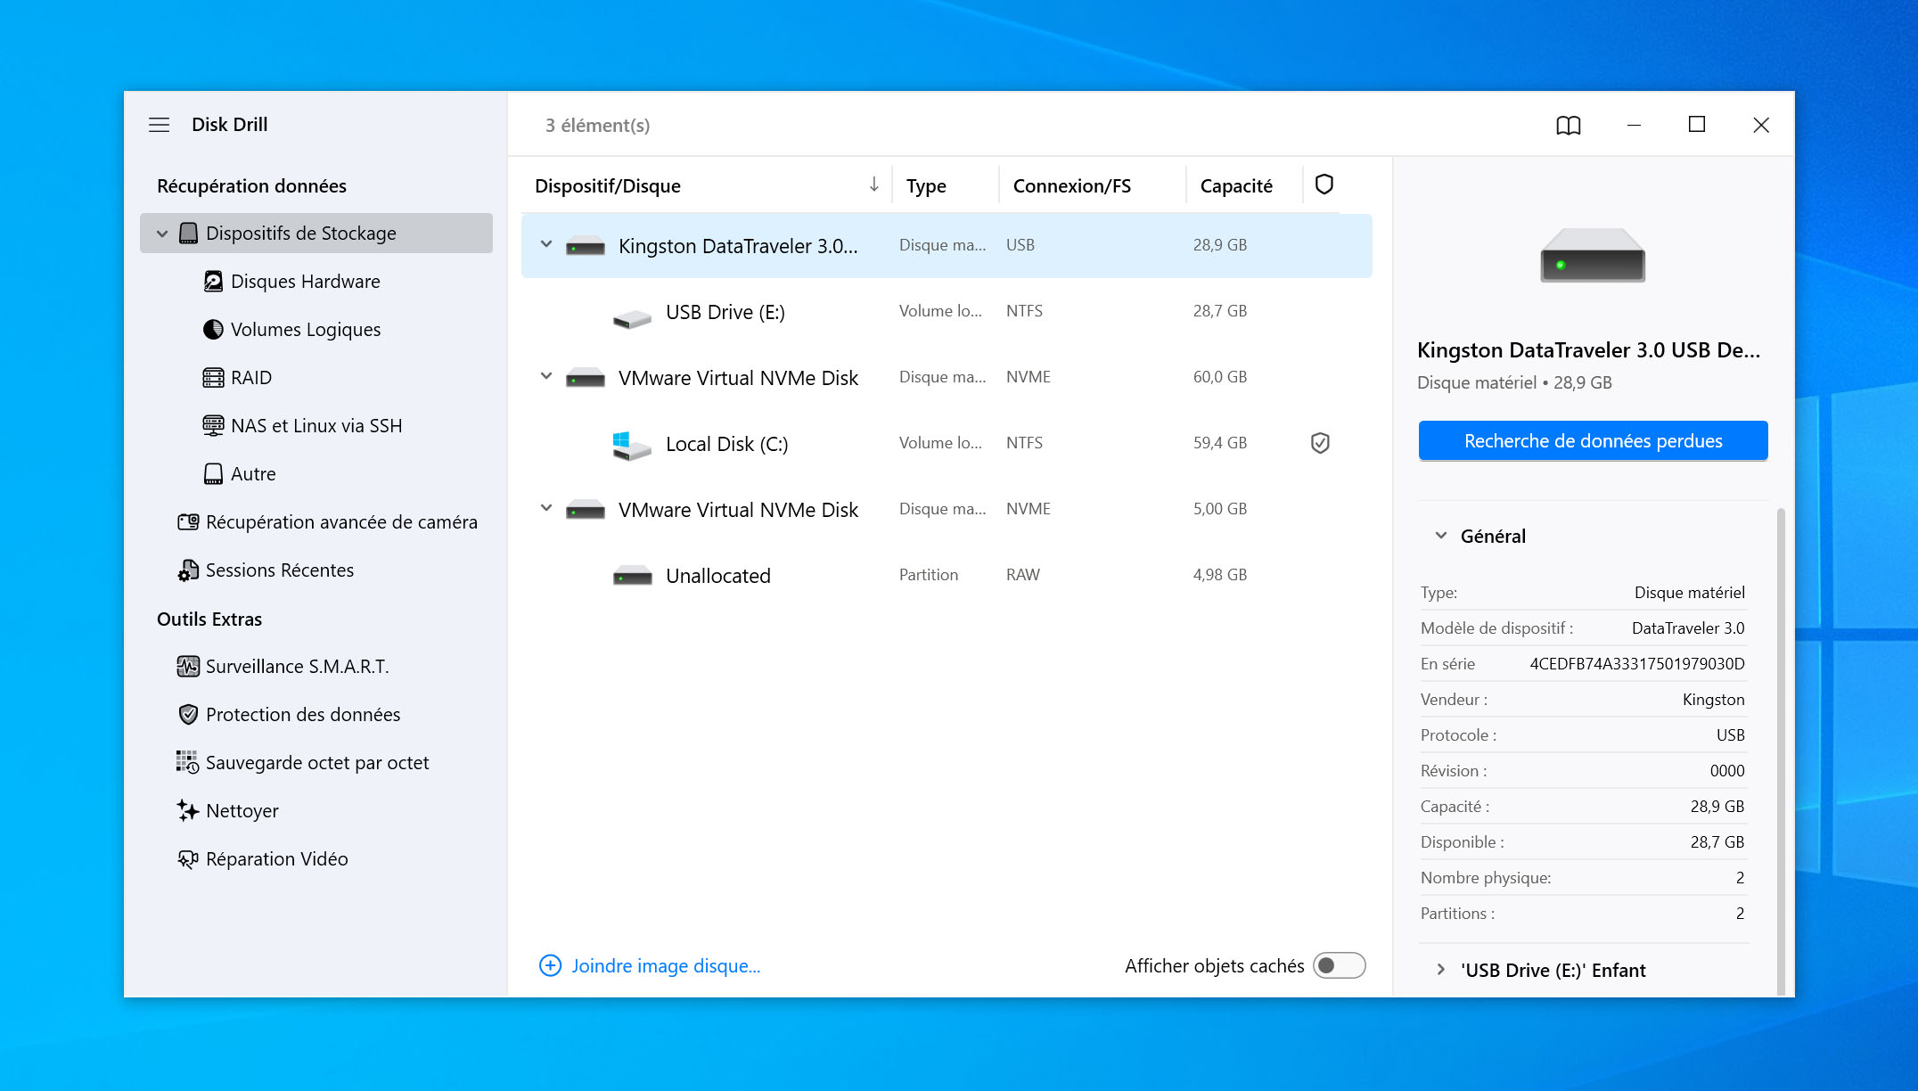Click Joindre image disque link
The height and width of the screenshot is (1091, 1918).
(666, 966)
